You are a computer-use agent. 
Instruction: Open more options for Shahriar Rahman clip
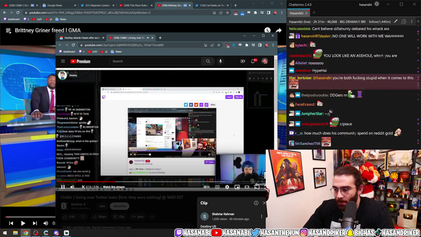click(x=261, y=217)
